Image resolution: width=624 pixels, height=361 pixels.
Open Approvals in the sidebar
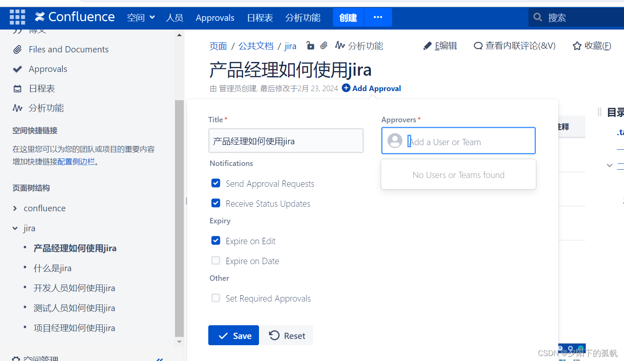48,69
